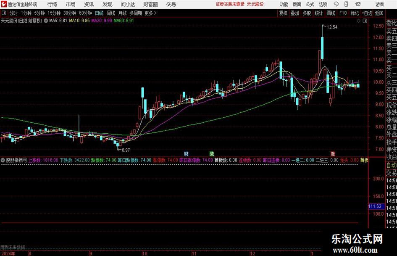Image resolution: width=397 pixels, height=256 pixels.
Task: Click the 标记 mark toolbar button
Action: pyautogui.click(x=355, y=13)
